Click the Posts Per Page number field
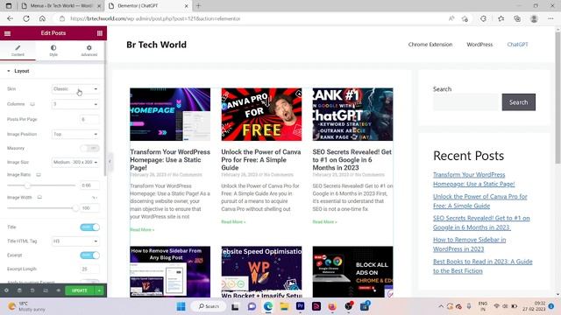 coord(89,119)
